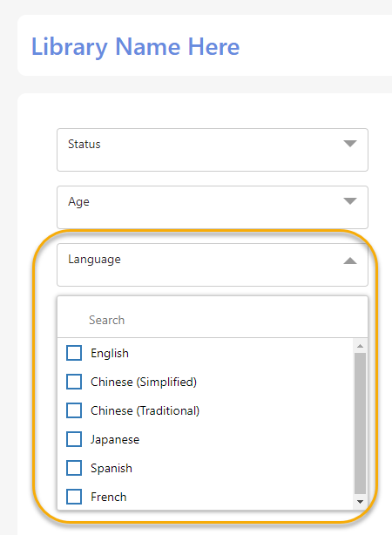Click the scrollbar down arrow

point(360,502)
